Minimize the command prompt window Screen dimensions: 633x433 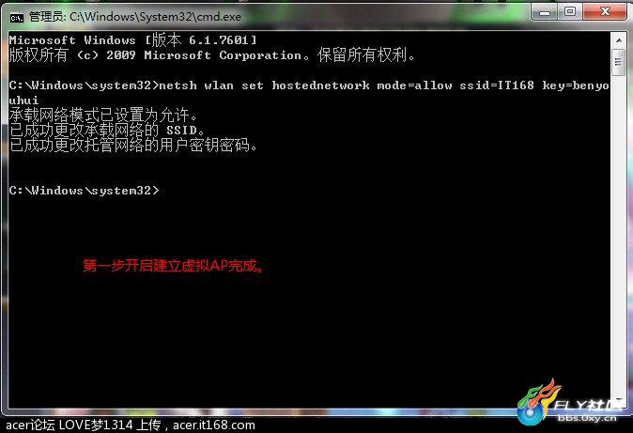(x=545, y=12)
